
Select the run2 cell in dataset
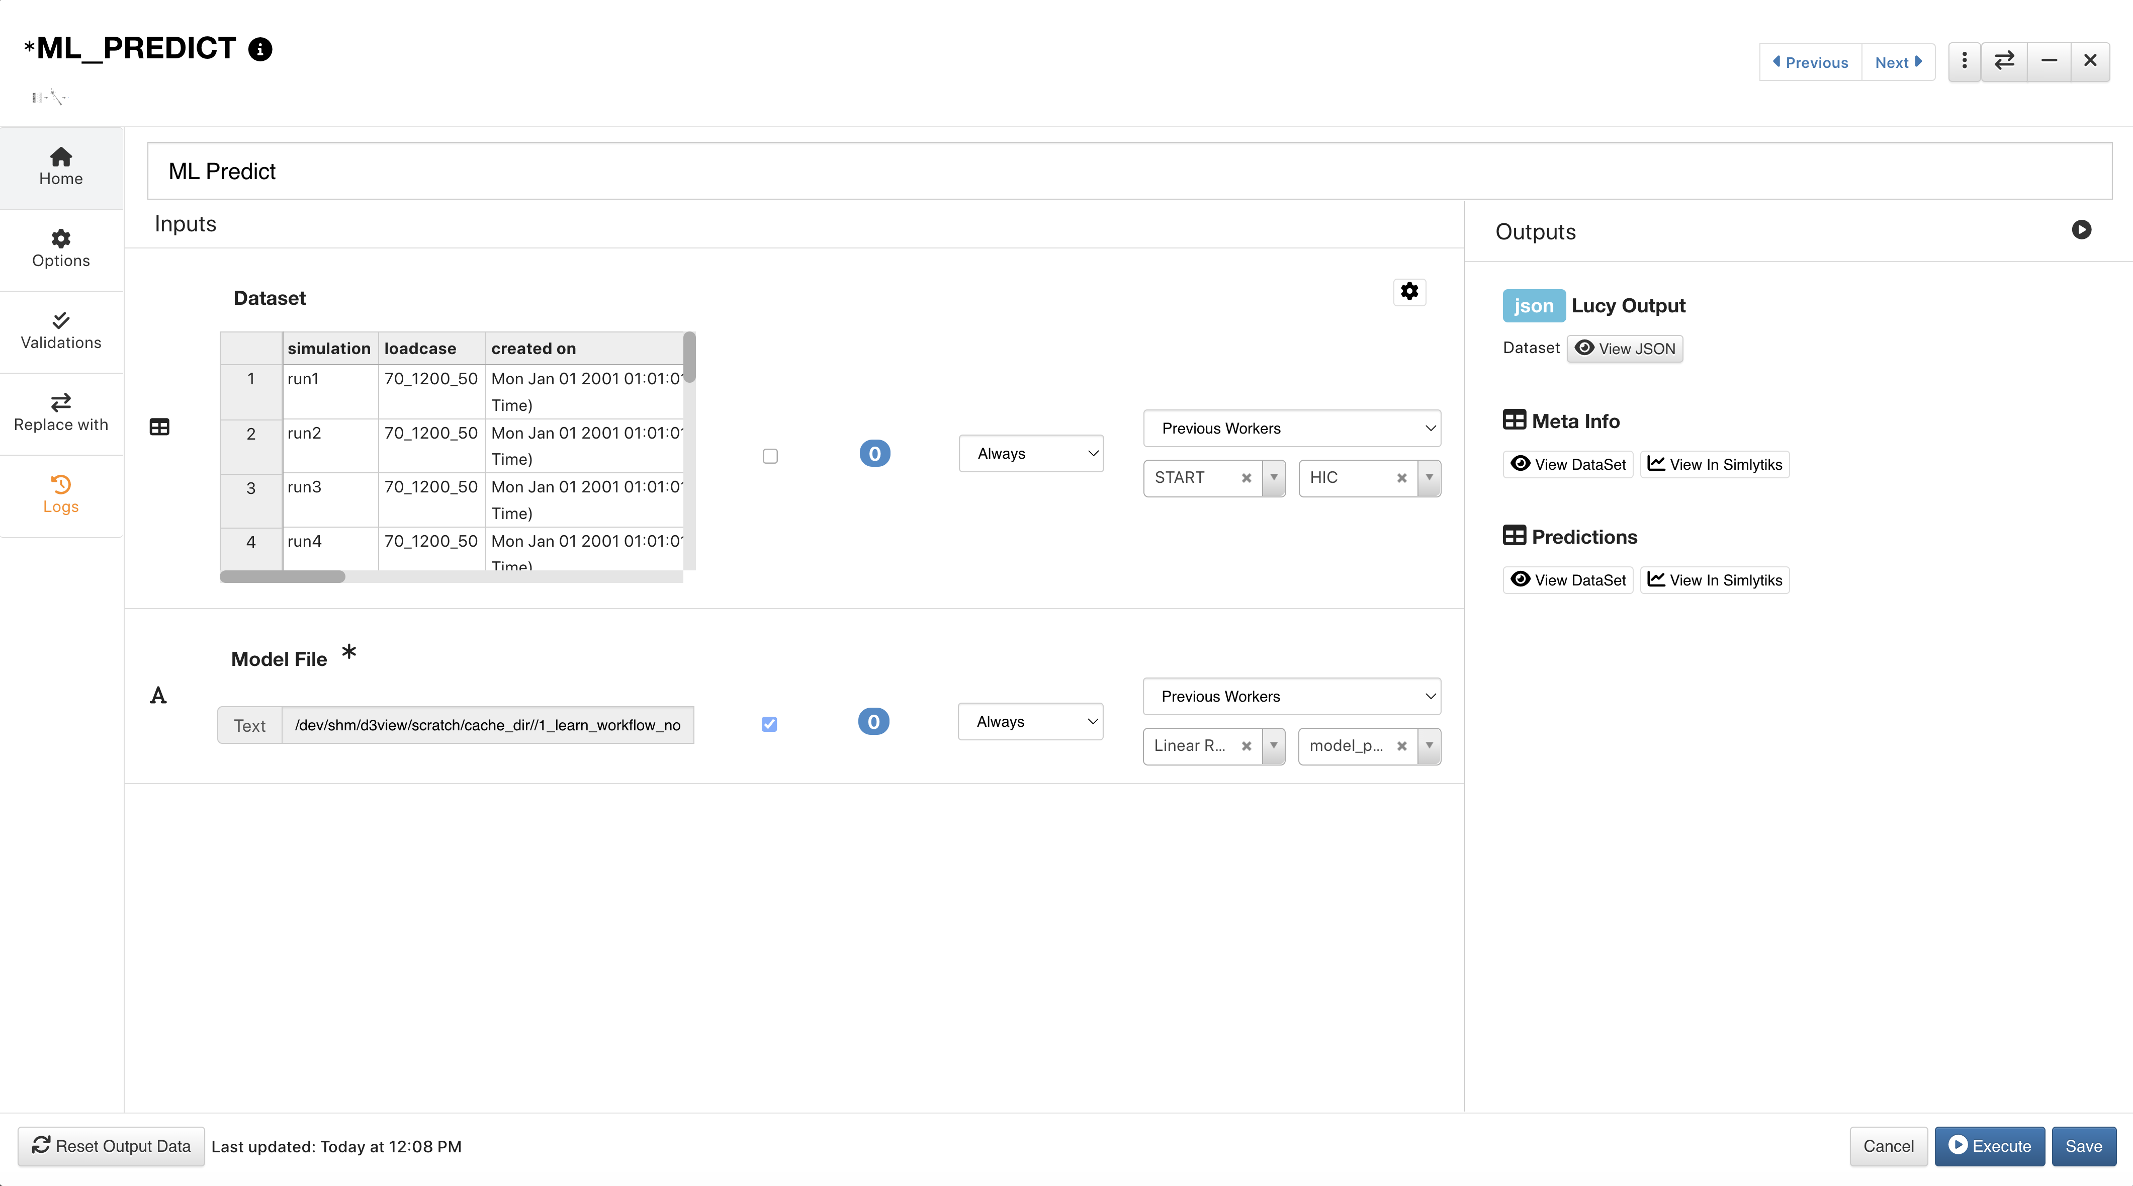[x=330, y=446]
